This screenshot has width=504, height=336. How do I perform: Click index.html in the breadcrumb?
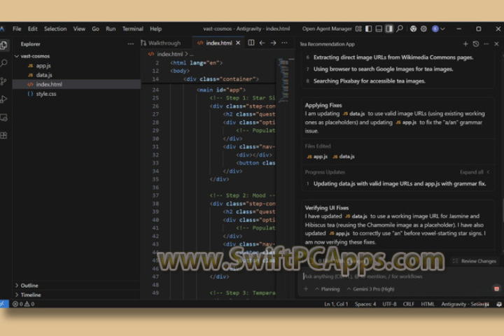[x=169, y=54]
